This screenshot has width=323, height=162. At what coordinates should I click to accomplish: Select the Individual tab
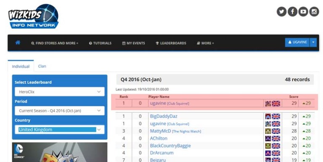(21, 66)
